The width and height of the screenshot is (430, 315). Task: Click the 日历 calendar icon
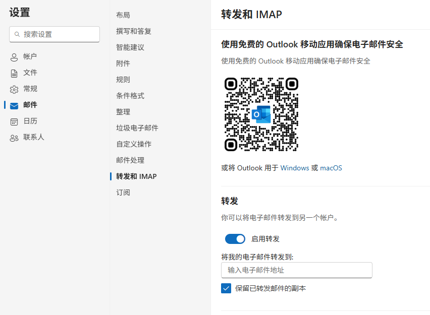(x=14, y=121)
